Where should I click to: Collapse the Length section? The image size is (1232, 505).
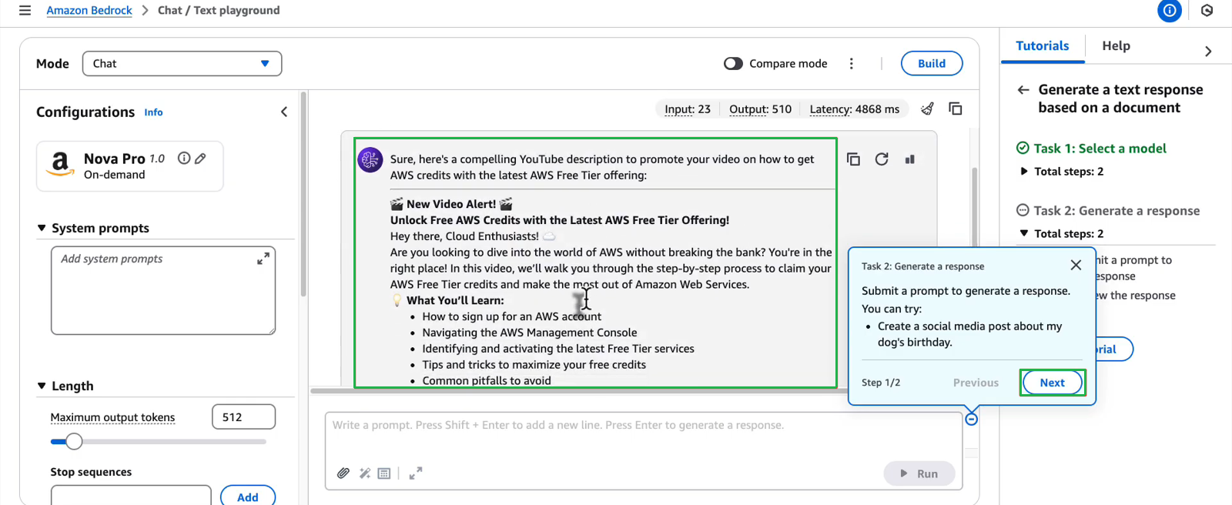click(x=42, y=386)
